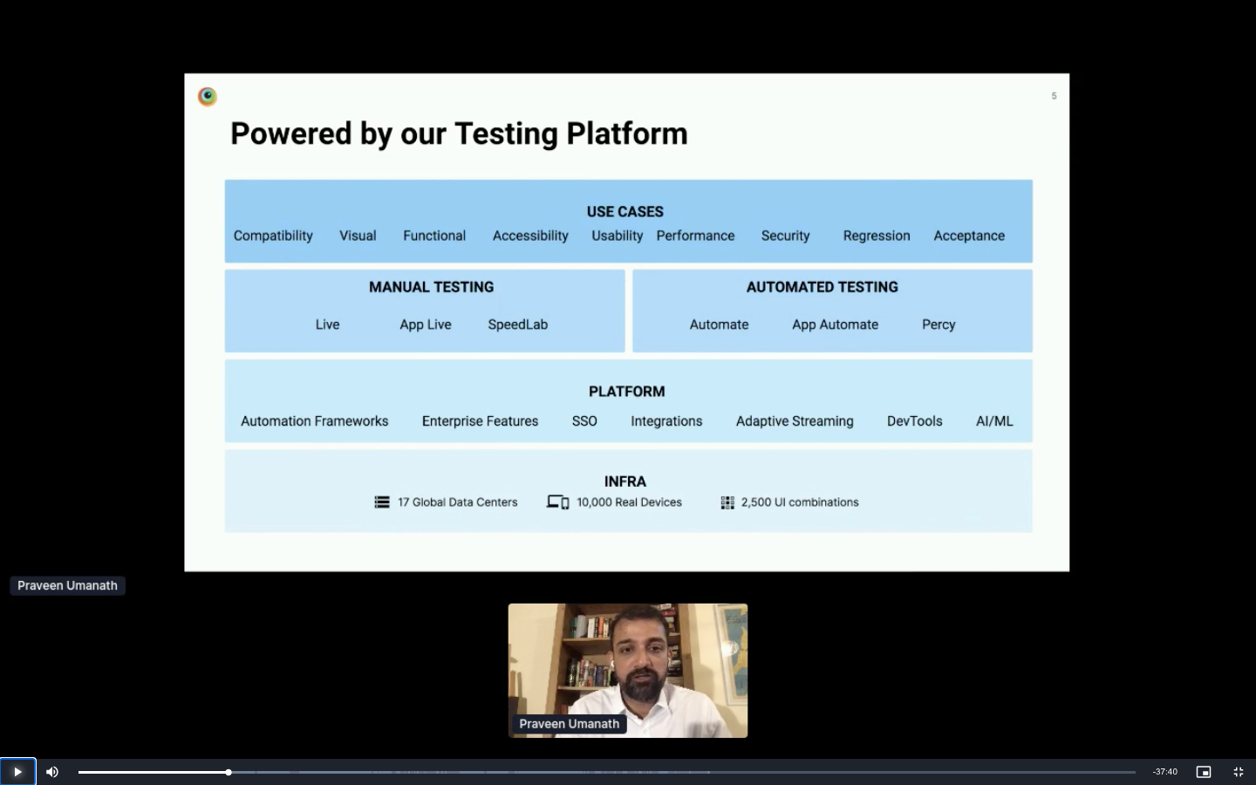Click the SpeedLab item under Manual Testing
The height and width of the screenshot is (785, 1256).
(x=517, y=324)
